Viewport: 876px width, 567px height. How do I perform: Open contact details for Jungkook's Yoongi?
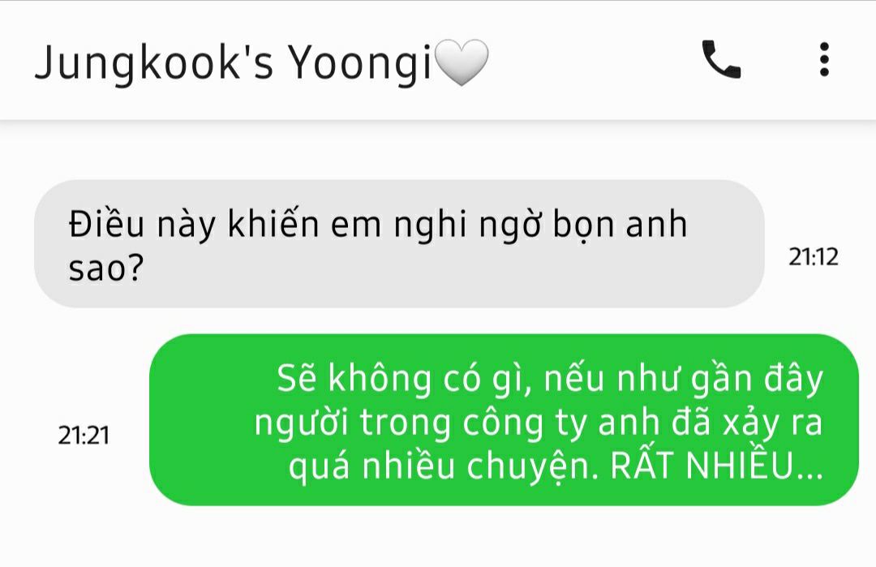coord(261,62)
